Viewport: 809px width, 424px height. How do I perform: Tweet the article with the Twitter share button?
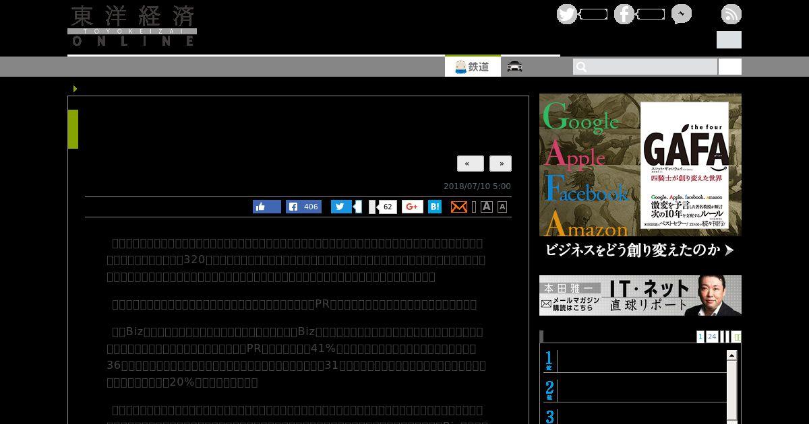tap(341, 207)
